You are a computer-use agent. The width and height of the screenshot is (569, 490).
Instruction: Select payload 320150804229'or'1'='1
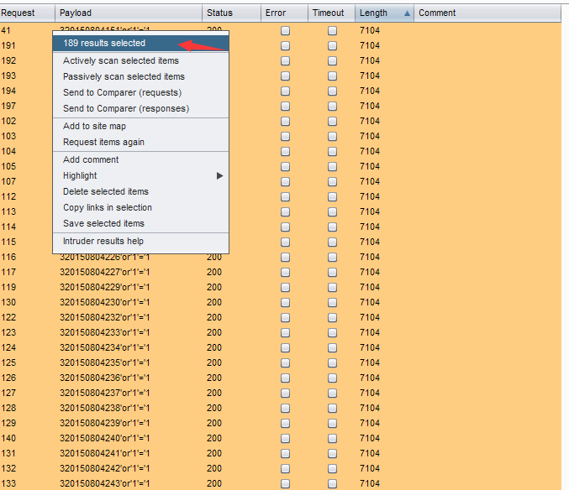point(105,287)
